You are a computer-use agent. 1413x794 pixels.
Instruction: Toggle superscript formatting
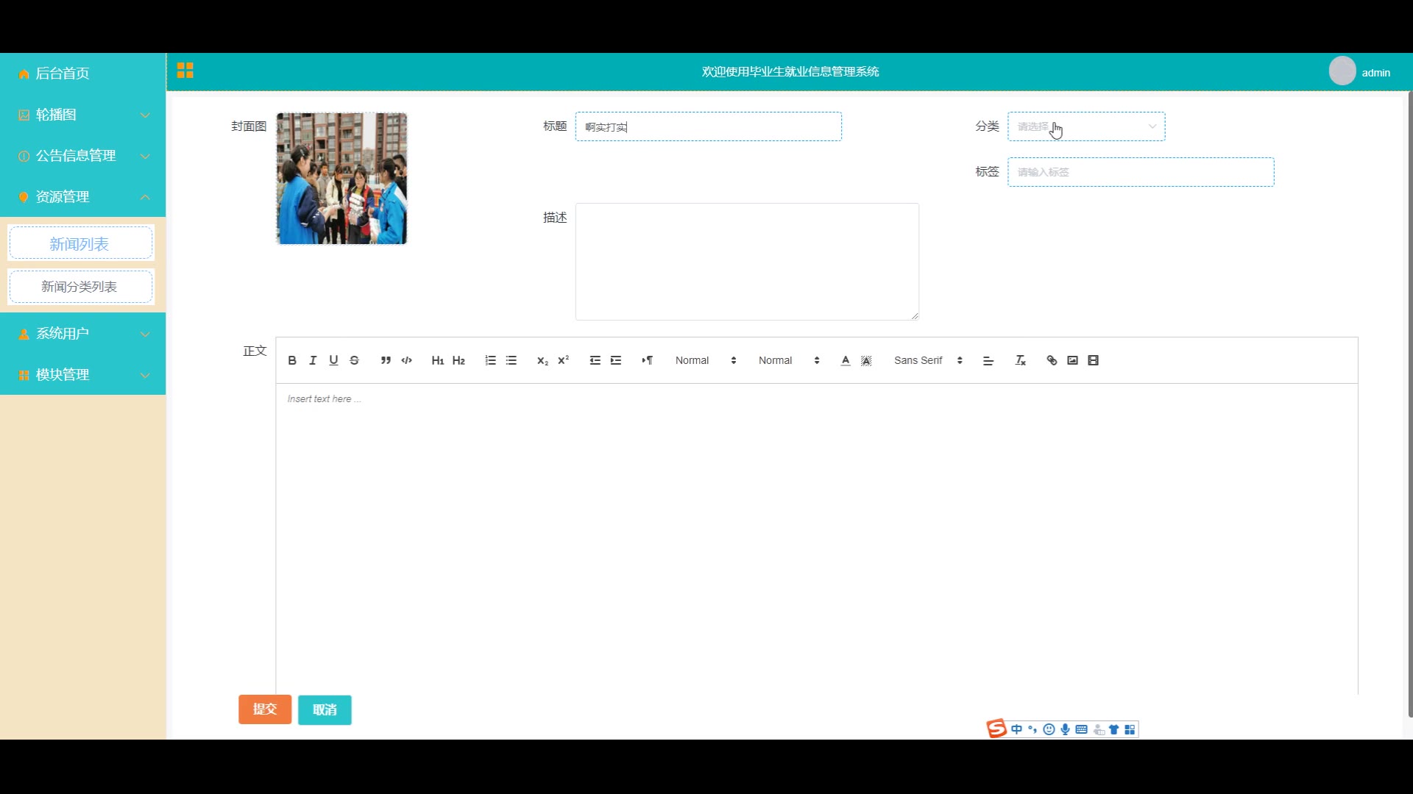tap(563, 360)
